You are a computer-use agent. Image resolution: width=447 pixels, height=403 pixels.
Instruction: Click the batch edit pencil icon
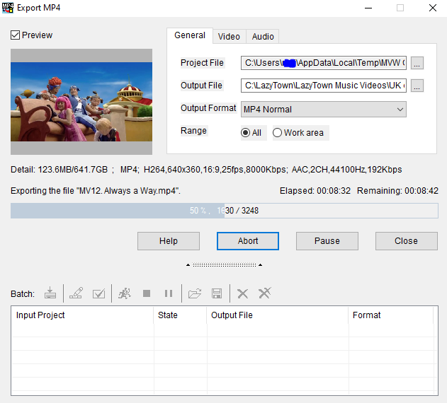click(76, 293)
